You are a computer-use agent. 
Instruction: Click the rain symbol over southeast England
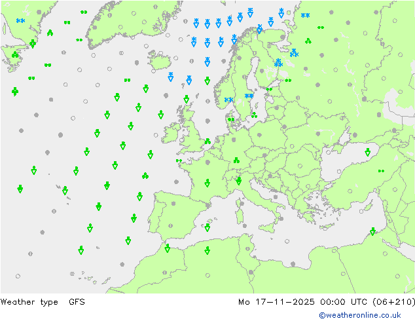tap(207, 141)
